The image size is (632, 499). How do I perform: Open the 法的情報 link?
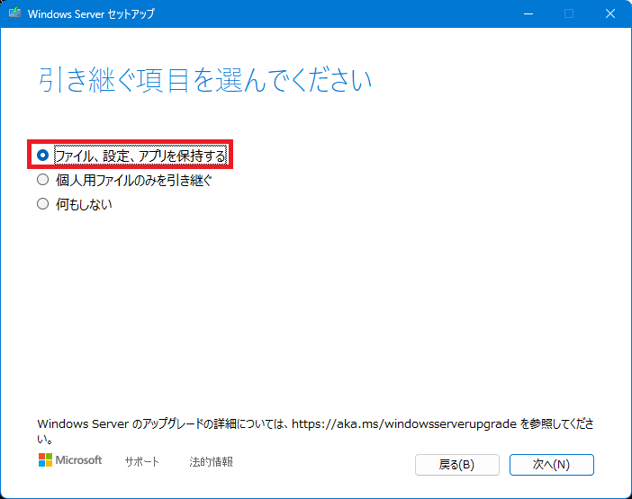click(x=211, y=461)
